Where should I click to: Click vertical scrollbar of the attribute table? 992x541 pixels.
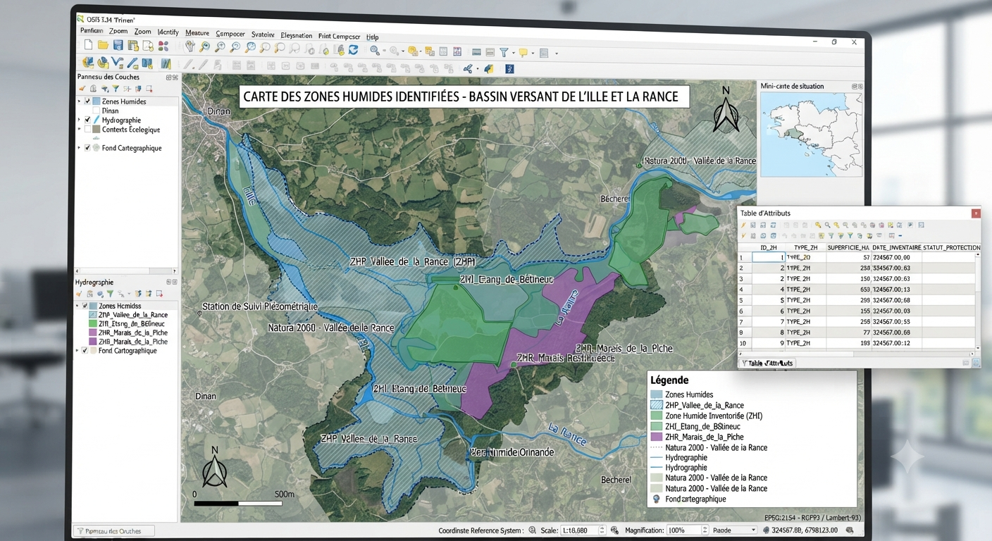pyautogui.click(x=977, y=300)
